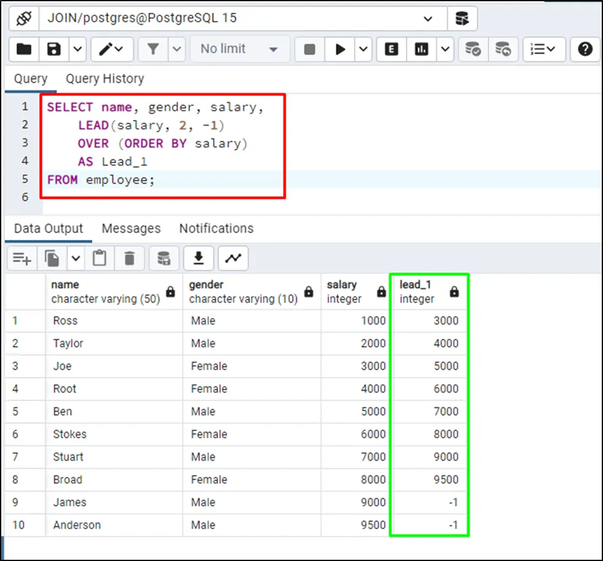Open the Execute options dropdown arrow
This screenshot has width=603, height=561.
click(363, 49)
